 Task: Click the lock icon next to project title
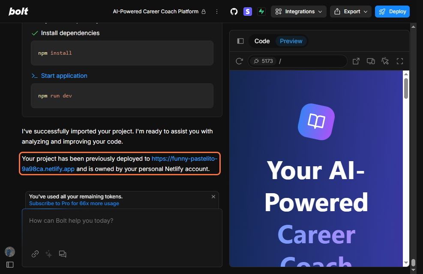(x=204, y=12)
